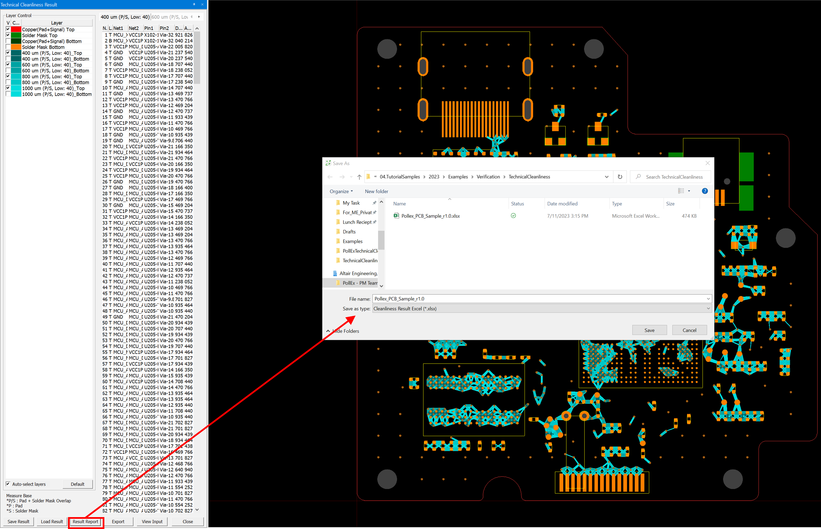The height and width of the screenshot is (529, 821).
Task: Click the Result Report button
Action: (x=85, y=522)
